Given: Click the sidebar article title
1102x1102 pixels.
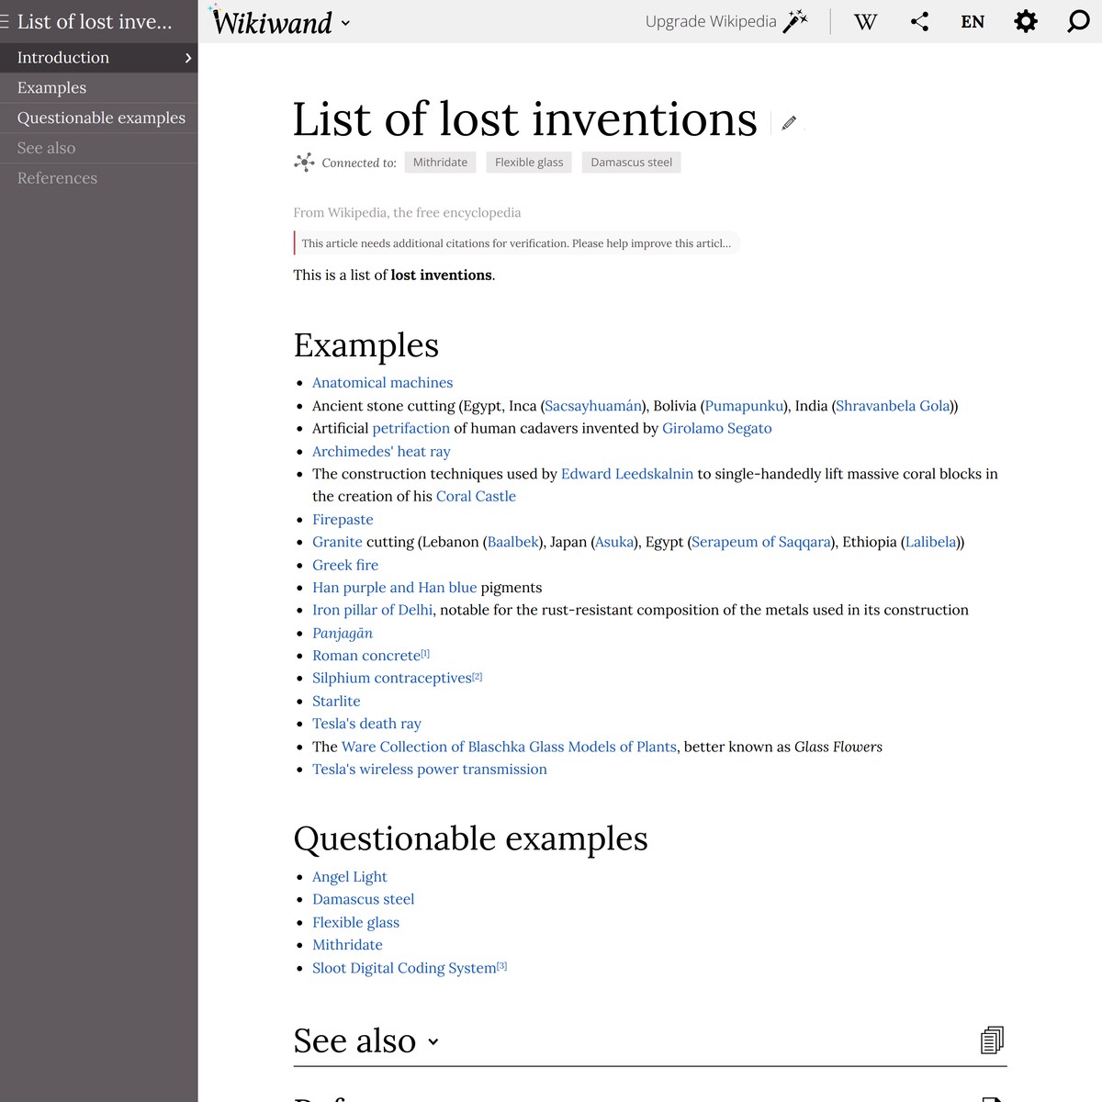Looking at the screenshot, I should click(95, 22).
